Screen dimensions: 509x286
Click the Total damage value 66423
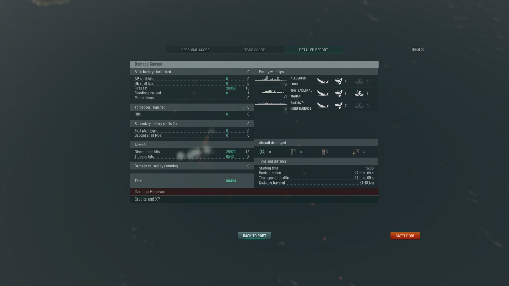tap(231, 181)
